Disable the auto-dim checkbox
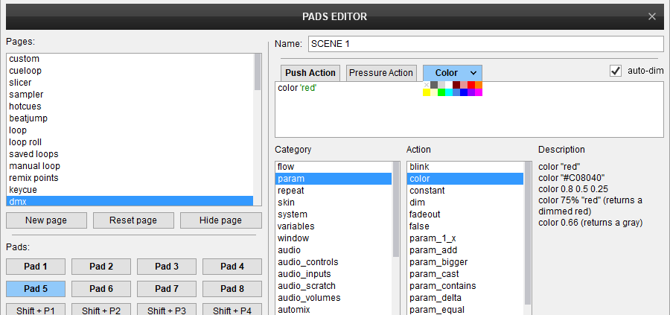The width and height of the screenshot is (670, 315). pyautogui.click(x=616, y=71)
